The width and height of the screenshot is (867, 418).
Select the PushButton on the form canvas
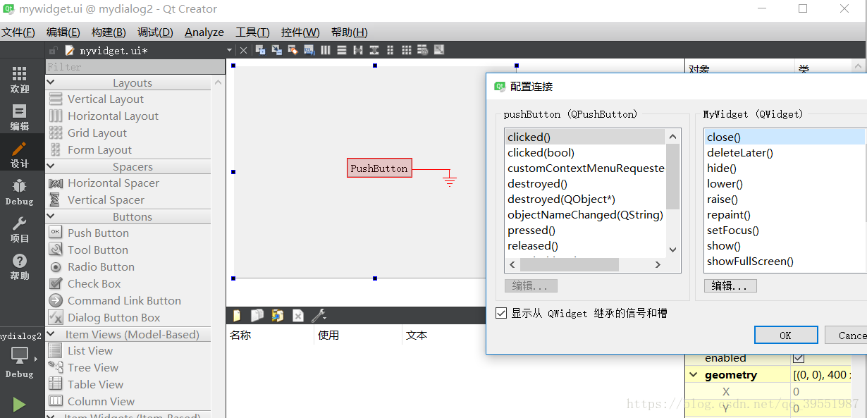(379, 168)
